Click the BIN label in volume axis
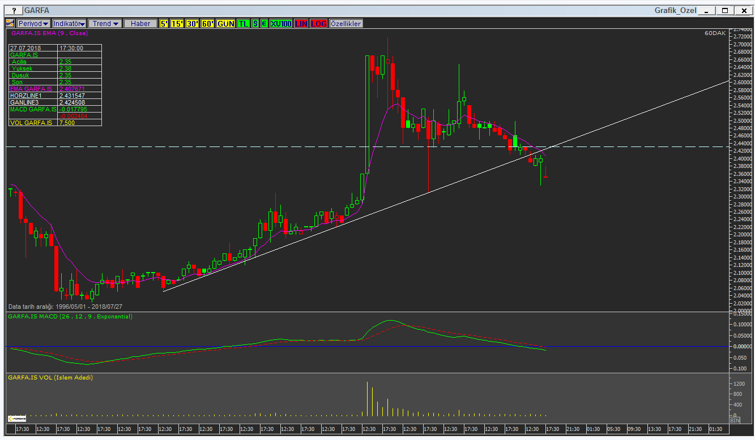The image size is (755, 440). [735, 421]
